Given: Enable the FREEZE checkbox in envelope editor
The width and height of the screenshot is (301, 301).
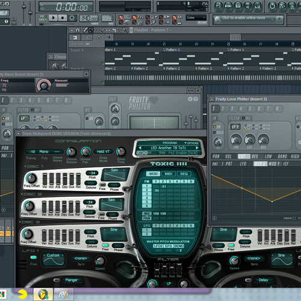Looking at the screenshot, I should pyautogui.click(x=294, y=218).
